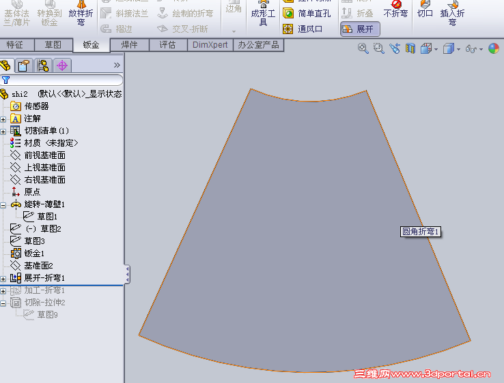Click the Zoom to Area icon
This screenshot has height=383, width=504.
pyautogui.click(x=378, y=49)
